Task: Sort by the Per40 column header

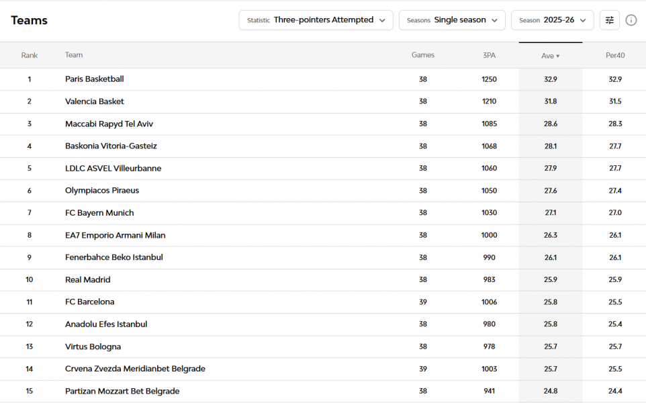Action: [614, 56]
